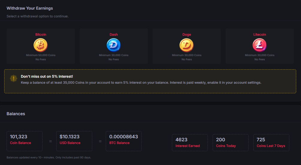Screen dimensions: 301x165
Task: Click the 200 coins today value
Action: coord(220,139)
